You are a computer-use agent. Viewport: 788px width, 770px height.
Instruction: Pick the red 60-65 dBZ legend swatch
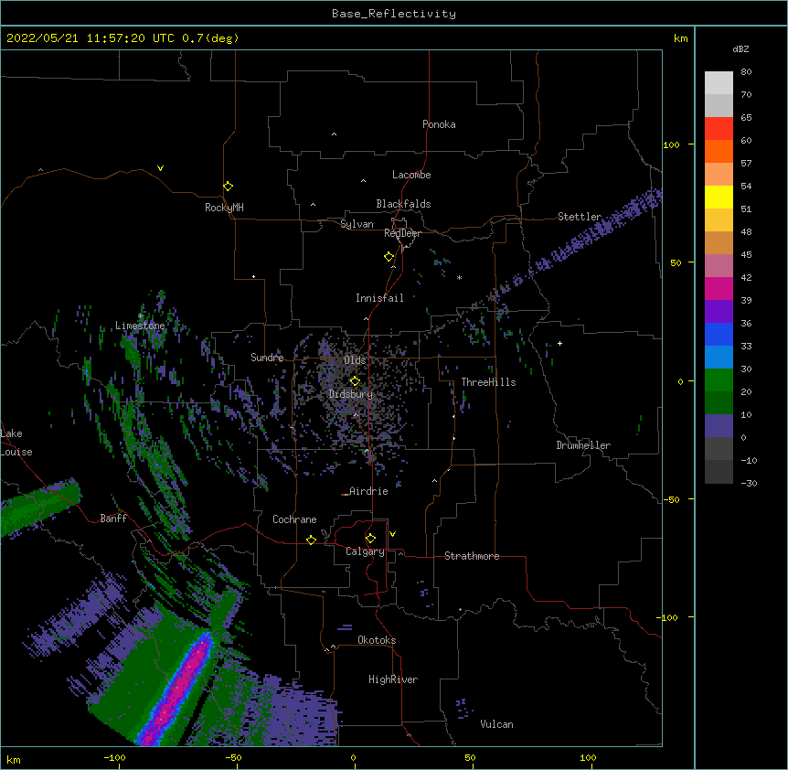click(719, 129)
